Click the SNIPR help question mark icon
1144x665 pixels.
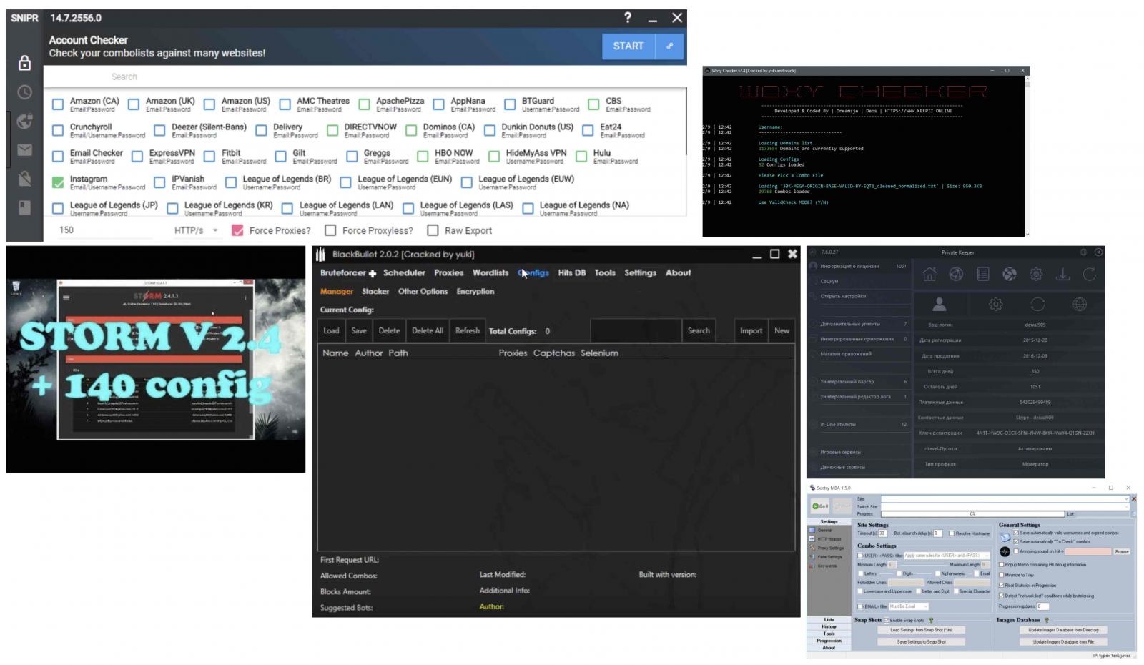(627, 17)
